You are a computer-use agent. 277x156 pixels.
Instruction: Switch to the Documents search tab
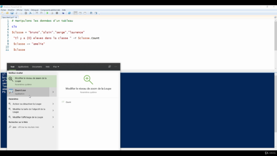click(37, 67)
